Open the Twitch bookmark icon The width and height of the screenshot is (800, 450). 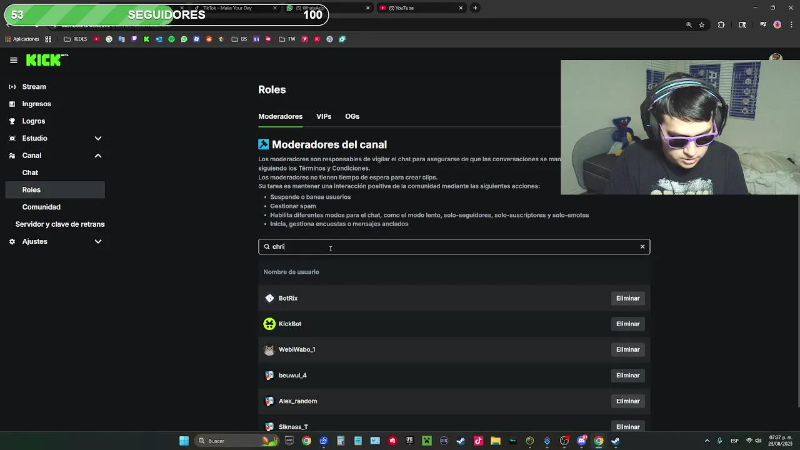(x=134, y=39)
